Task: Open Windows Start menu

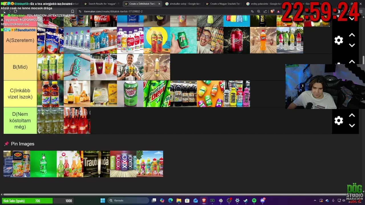Action: point(103,200)
